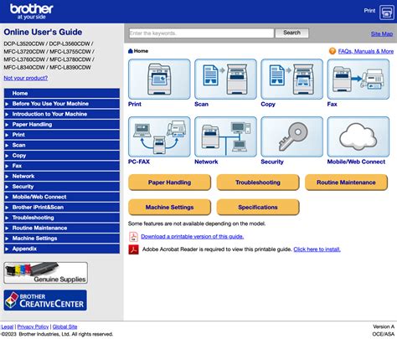
Task: Click the yellow Machine Settings button
Action: [x=169, y=208]
